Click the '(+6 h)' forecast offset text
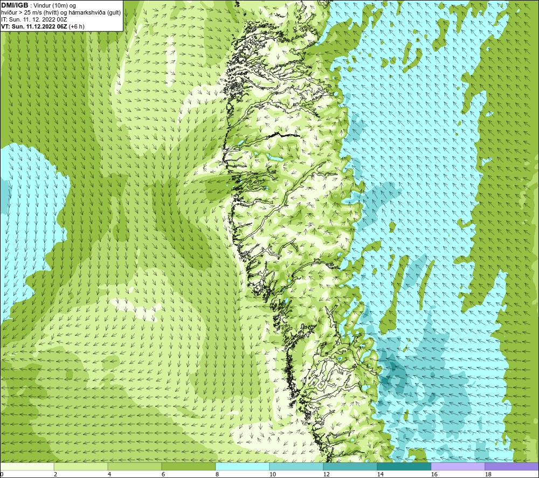The height and width of the screenshot is (478, 539). 77,26
